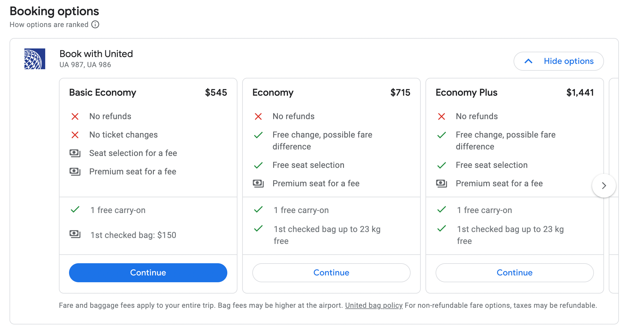Open the United bag policy link
The height and width of the screenshot is (328, 629).
click(374, 305)
